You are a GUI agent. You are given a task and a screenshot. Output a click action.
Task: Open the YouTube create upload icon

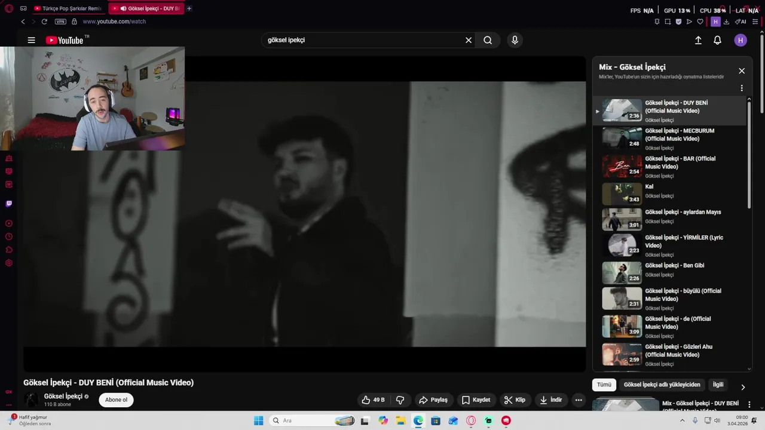click(x=698, y=40)
